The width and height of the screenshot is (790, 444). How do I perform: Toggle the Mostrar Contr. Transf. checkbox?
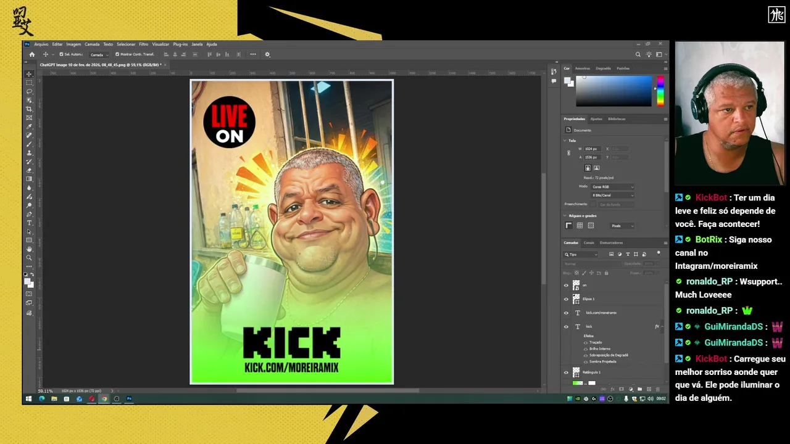(117, 54)
